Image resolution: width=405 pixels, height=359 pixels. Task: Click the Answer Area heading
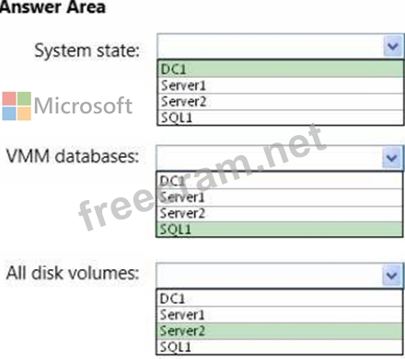point(52,6)
